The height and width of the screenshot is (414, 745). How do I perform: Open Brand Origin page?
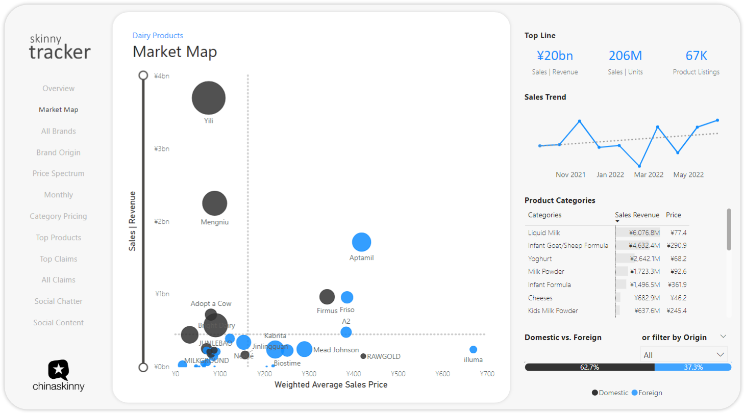tap(58, 152)
